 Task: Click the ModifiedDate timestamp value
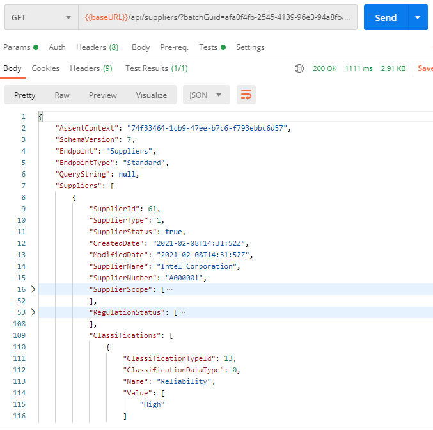tap(203, 255)
